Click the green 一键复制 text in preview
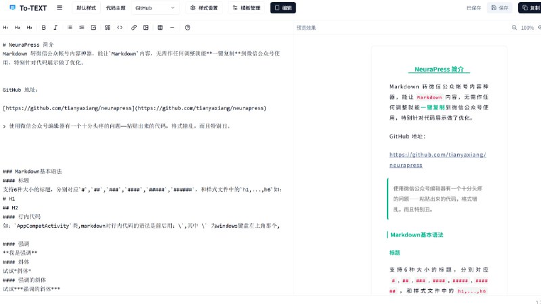 click(x=432, y=107)
